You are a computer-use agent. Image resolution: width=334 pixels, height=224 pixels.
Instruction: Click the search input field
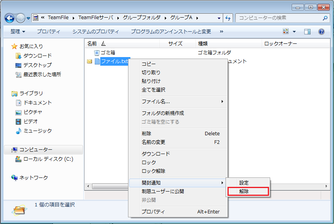(278, 18)
